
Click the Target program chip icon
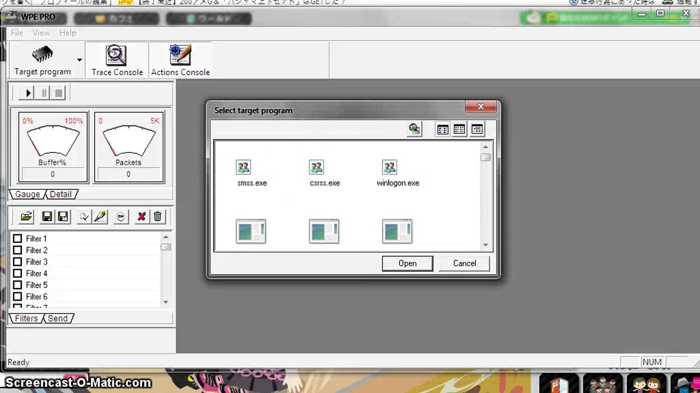point(43,55)
